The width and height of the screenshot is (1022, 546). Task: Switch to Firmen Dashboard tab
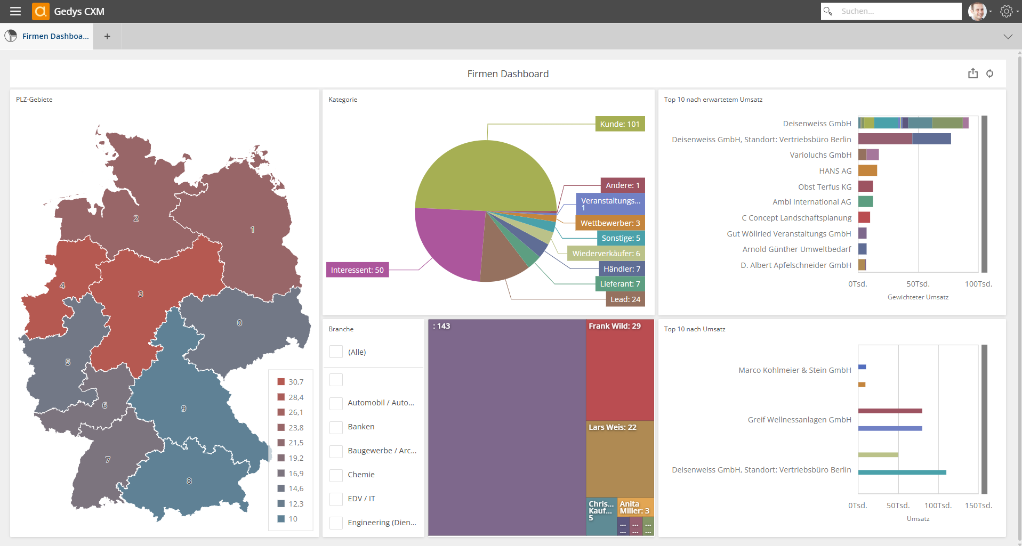(47, 36)
